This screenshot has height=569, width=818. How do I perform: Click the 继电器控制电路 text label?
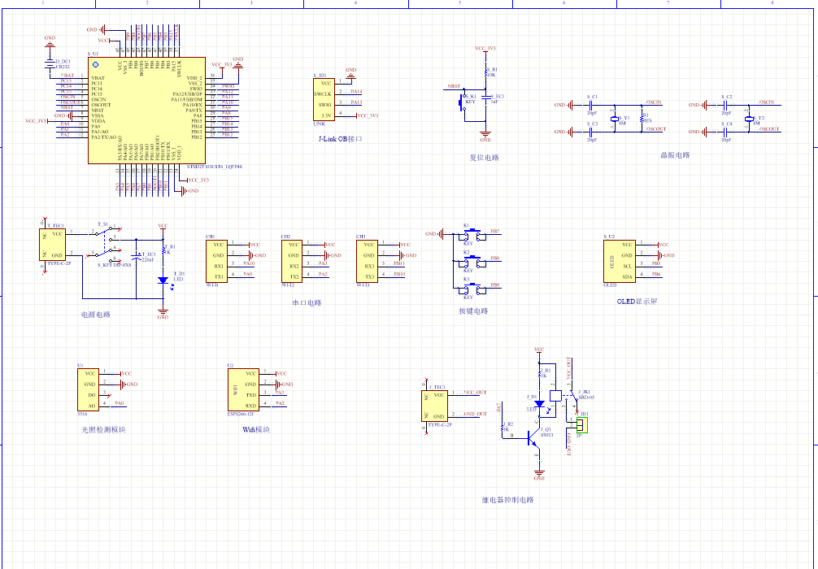(507, 500)
